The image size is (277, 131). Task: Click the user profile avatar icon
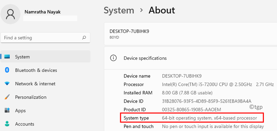pyautogui.click(x=10, y=14)
